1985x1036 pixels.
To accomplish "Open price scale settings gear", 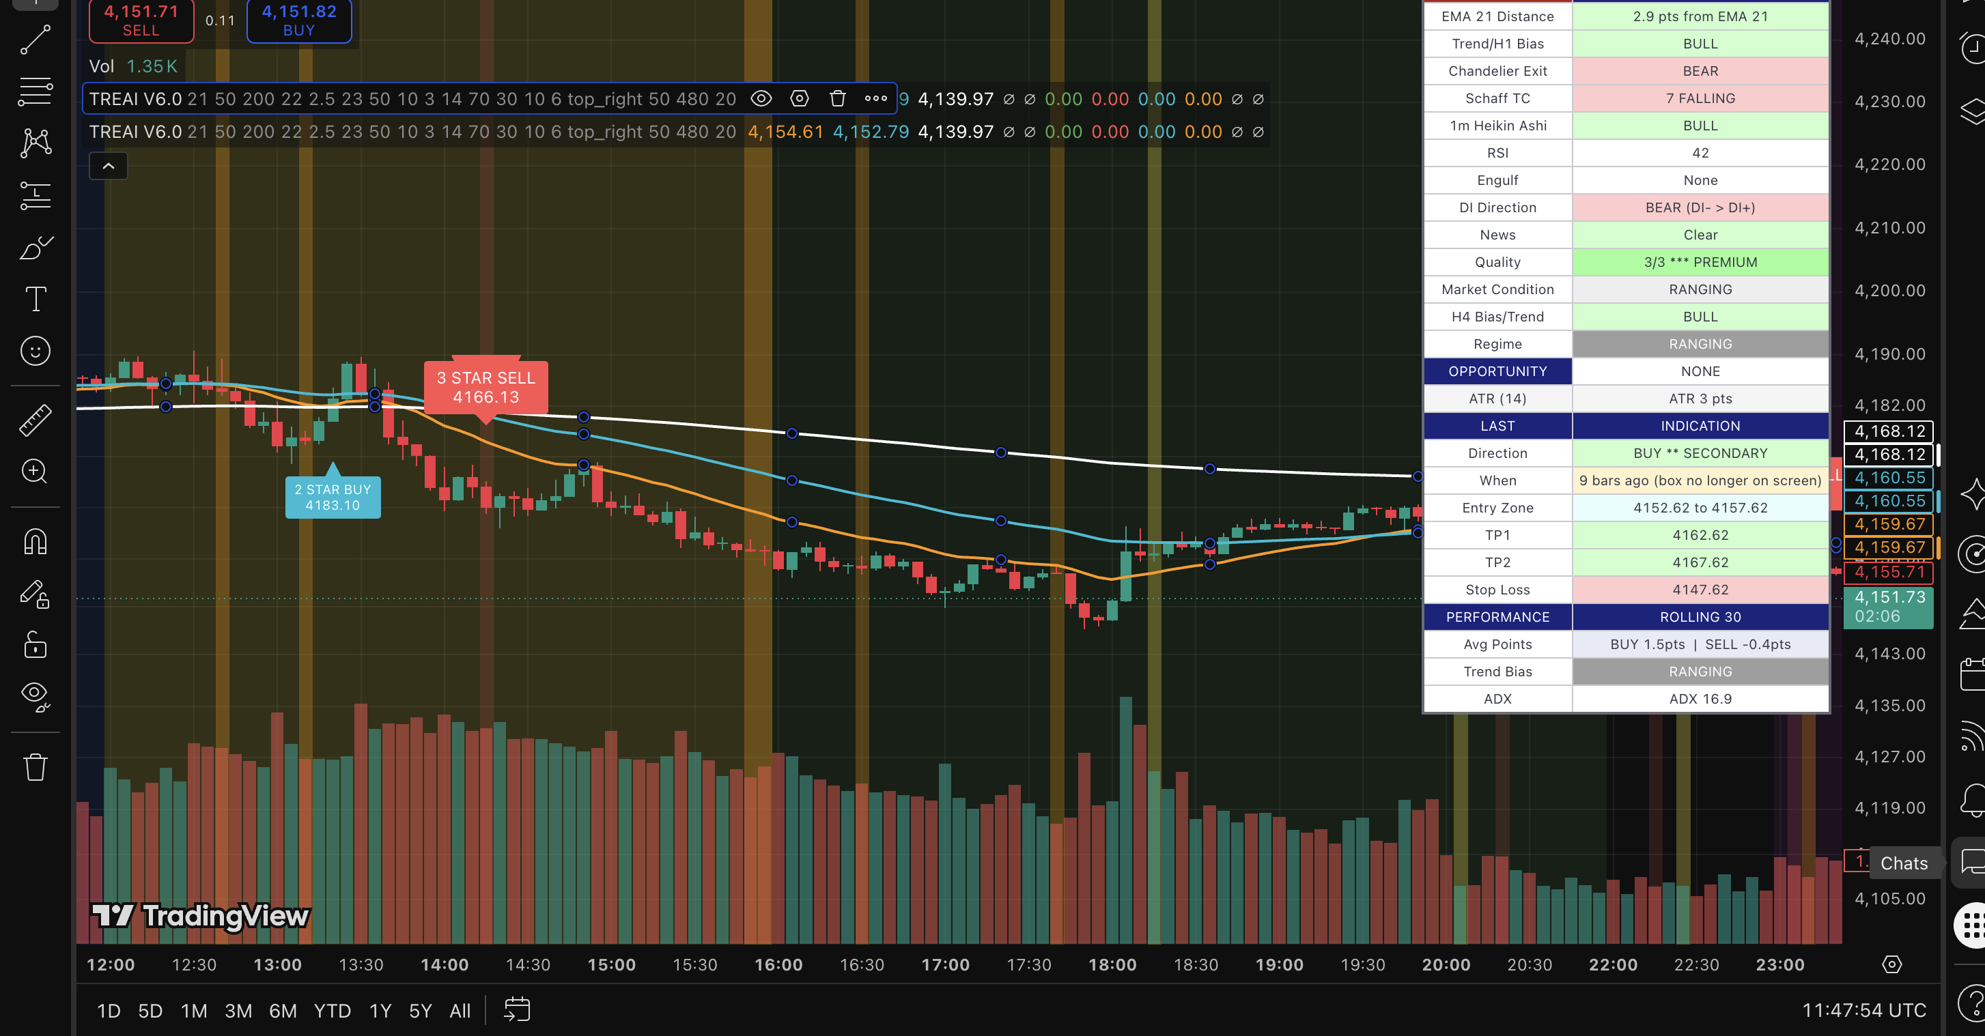I will 1891,964.
